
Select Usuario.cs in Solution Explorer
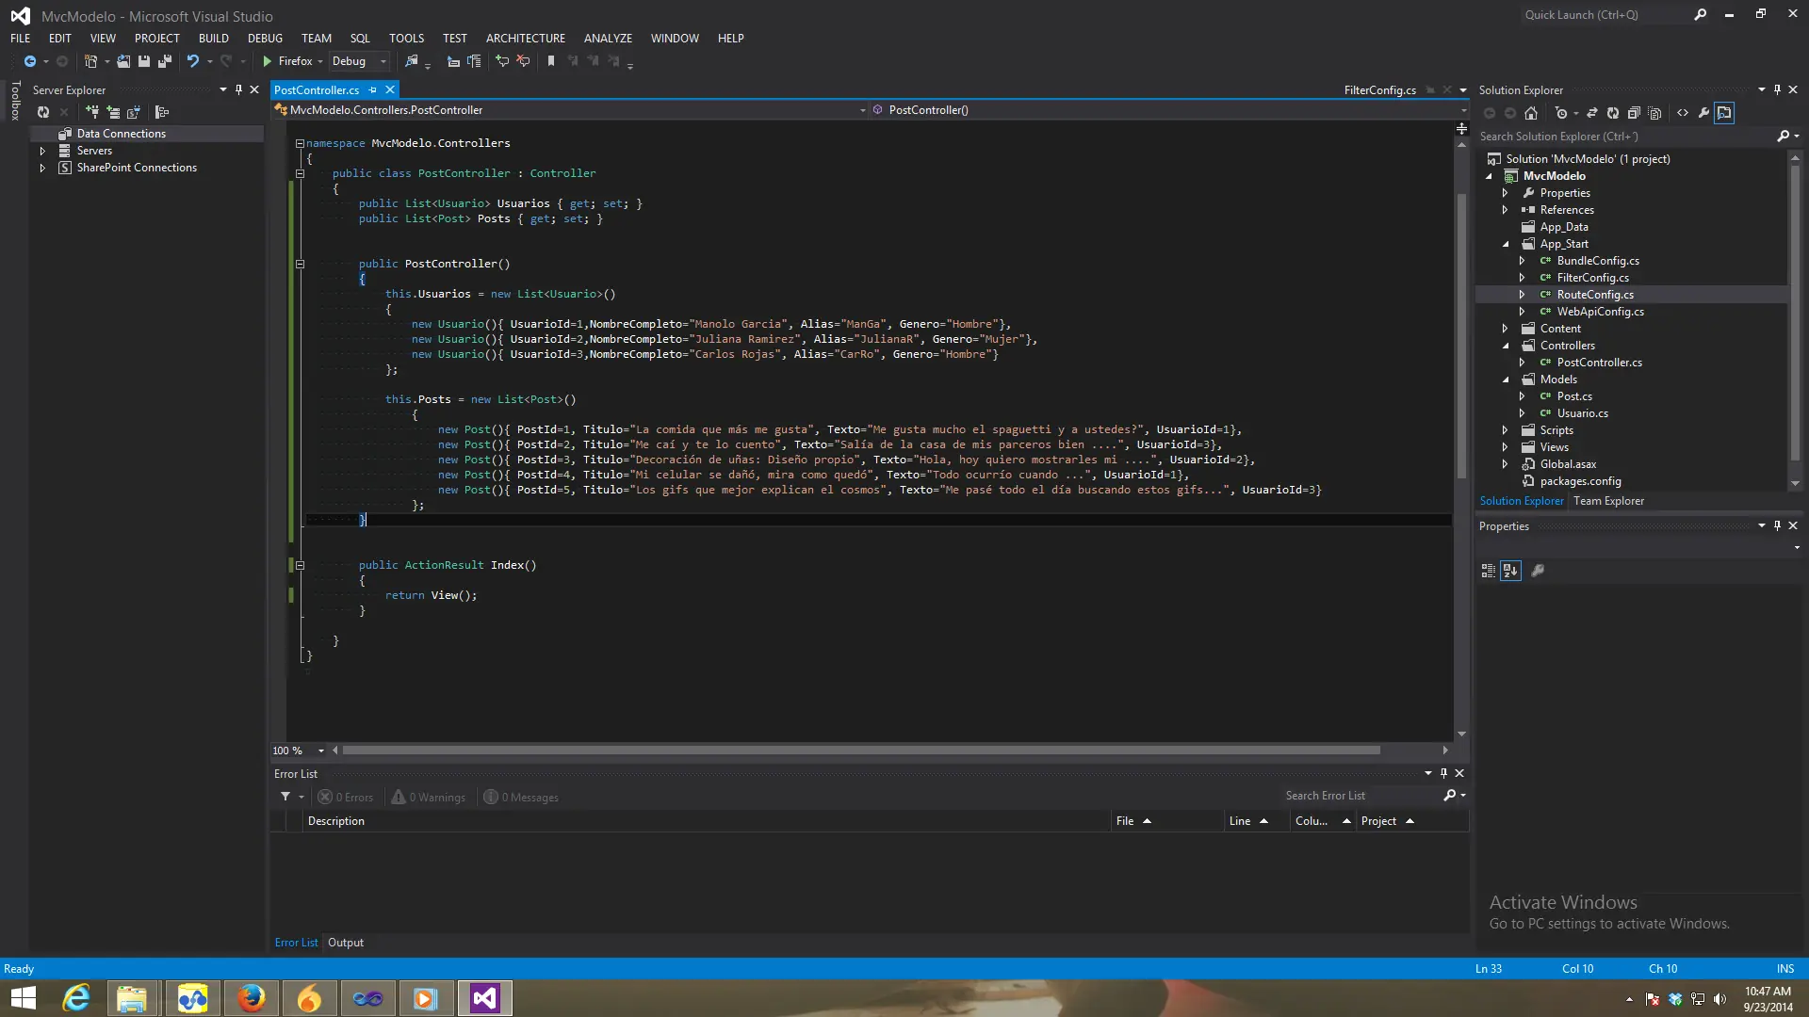(1583, 413)
